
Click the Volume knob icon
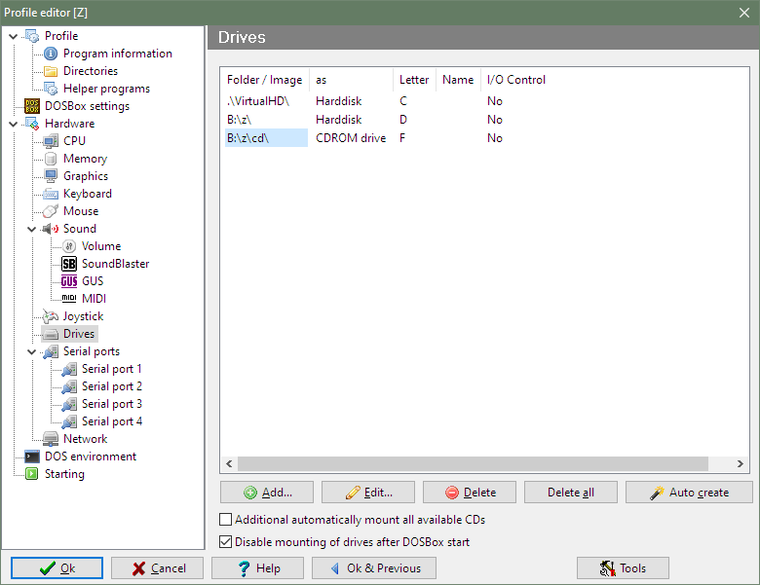(69, 246)
